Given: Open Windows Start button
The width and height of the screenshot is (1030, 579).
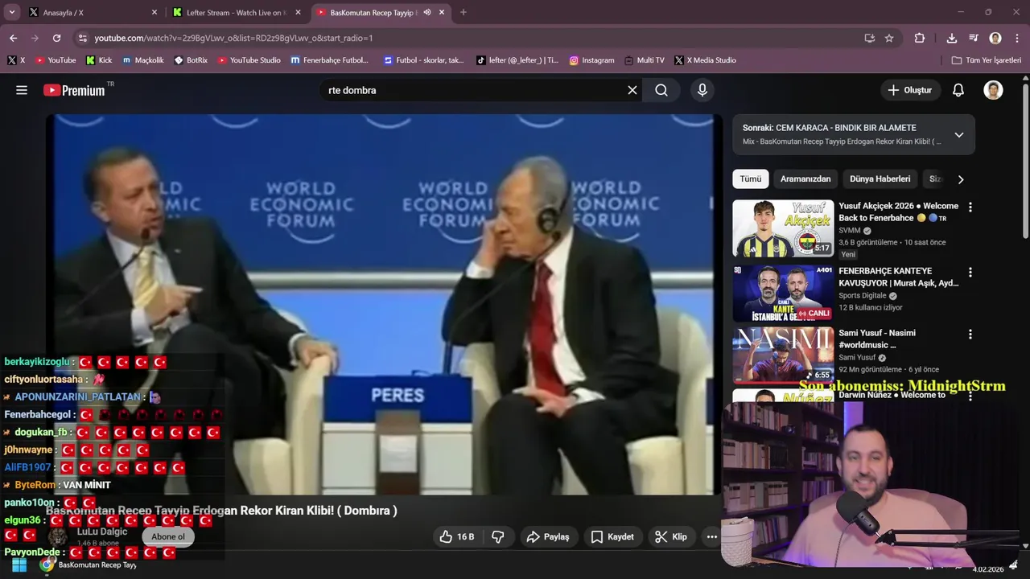Looking at the screenshot, I should point(19,565).
